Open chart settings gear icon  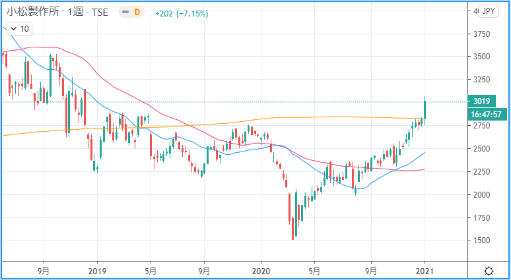click(x=489, y=271)
